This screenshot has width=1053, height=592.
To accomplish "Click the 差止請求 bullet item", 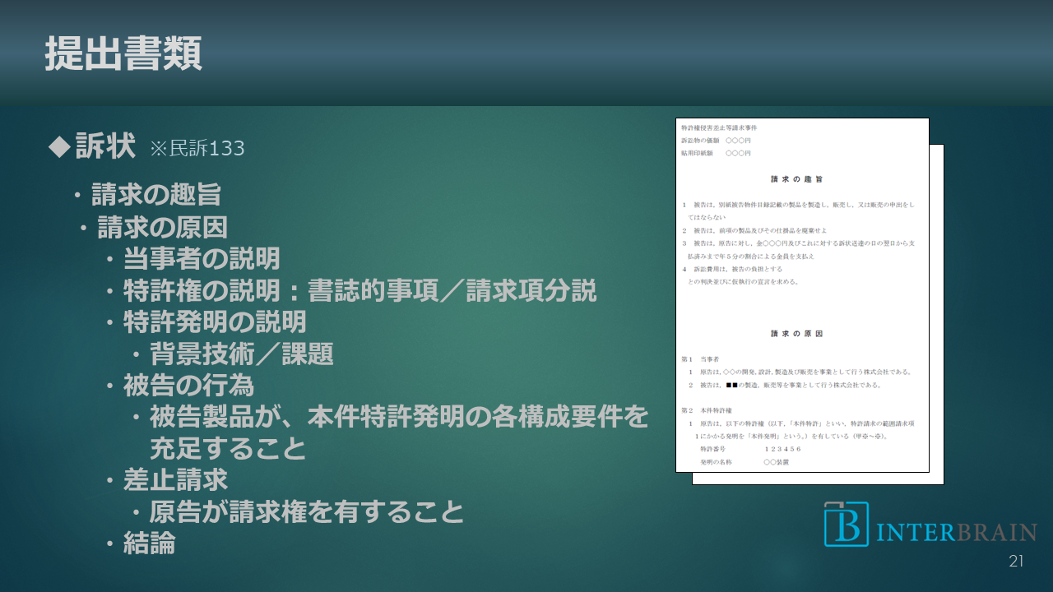I will coord(175,479).
